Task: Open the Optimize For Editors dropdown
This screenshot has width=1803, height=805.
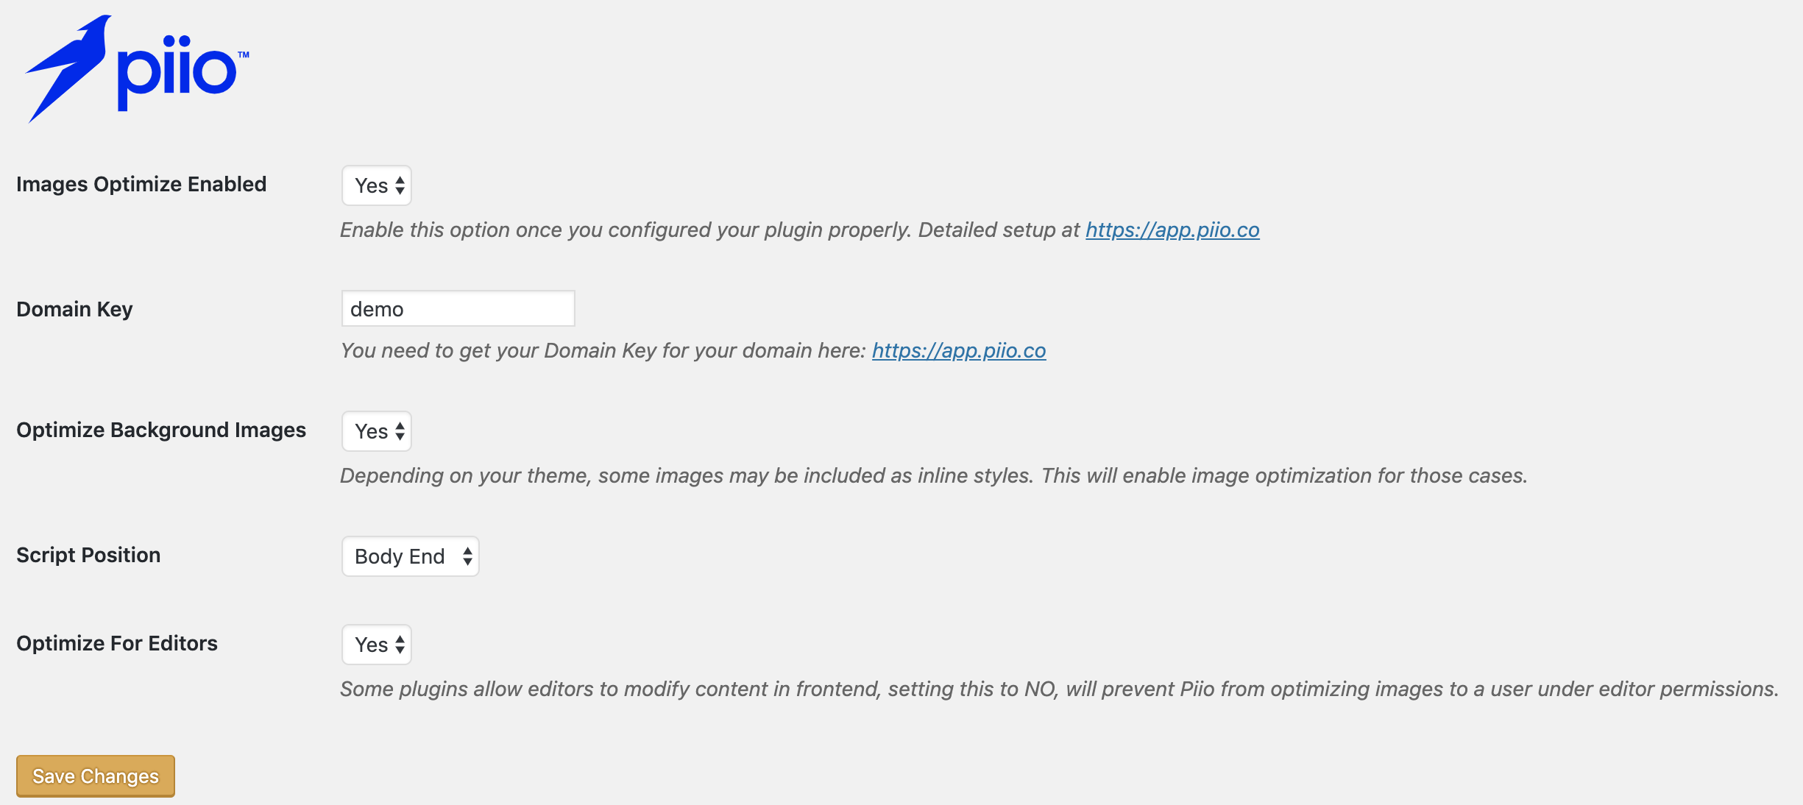Action: coord(377,645)
